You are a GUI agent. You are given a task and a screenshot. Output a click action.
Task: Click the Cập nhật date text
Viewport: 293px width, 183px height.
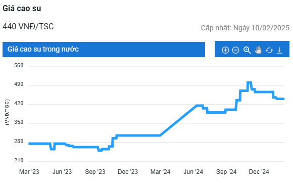tap(245, 28)
